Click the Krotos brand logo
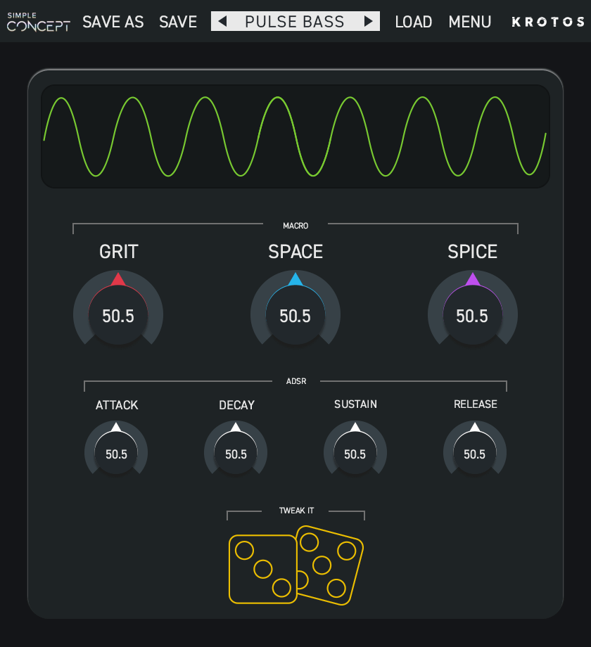 coord(547,22)
